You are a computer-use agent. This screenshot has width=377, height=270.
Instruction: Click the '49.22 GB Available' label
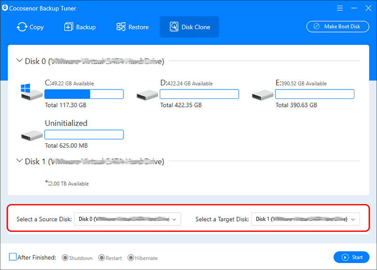(x=73, y=84)
